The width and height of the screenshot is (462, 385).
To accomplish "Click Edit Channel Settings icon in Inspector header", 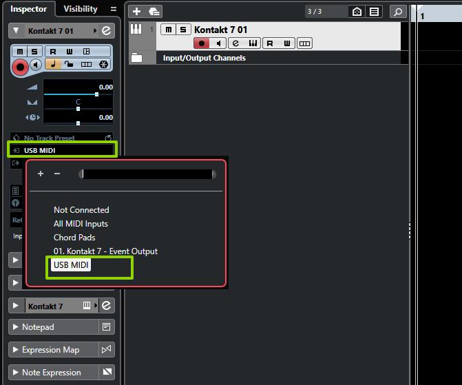I will point(106,31).
